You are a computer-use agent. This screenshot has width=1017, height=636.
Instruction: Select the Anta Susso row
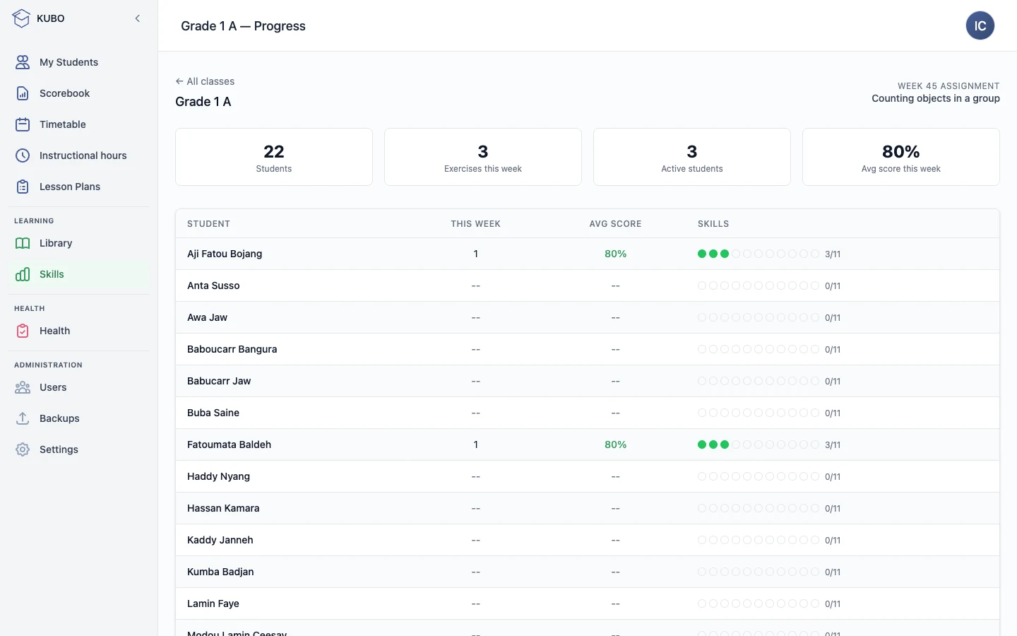pyautogui.click(x=588, y=285)
